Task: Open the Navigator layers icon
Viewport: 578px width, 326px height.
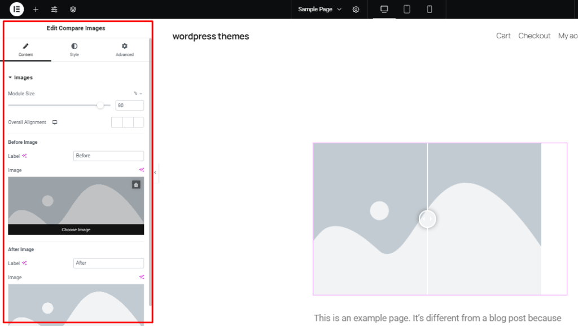Action: pyautogui.click(x=72, y=9)
